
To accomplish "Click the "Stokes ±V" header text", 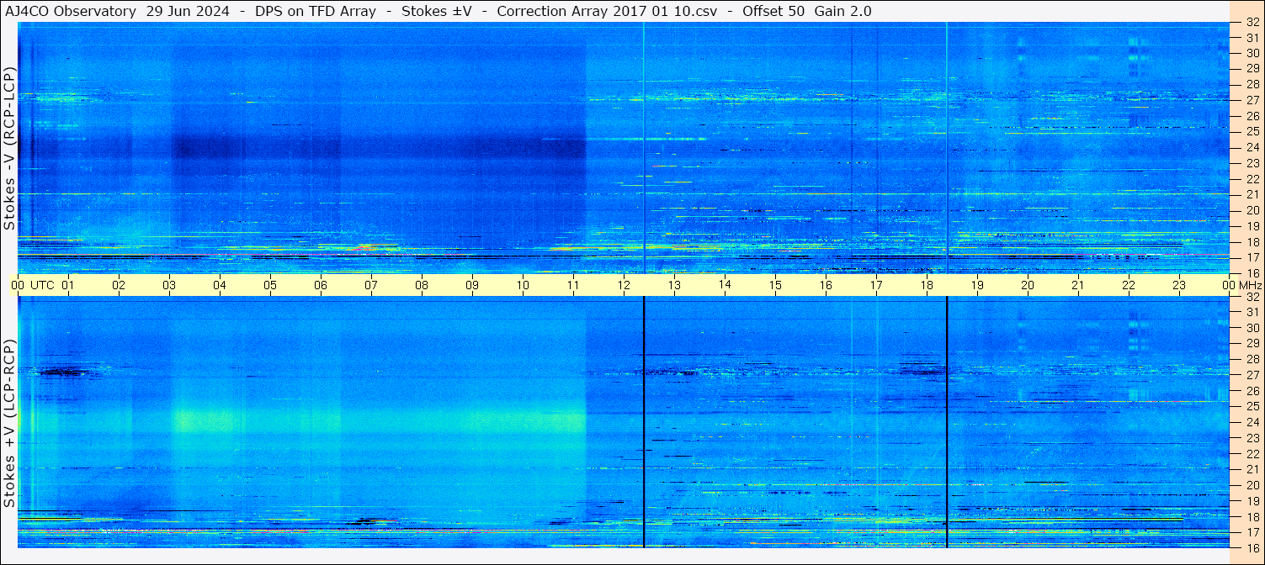I will point(436,12).
